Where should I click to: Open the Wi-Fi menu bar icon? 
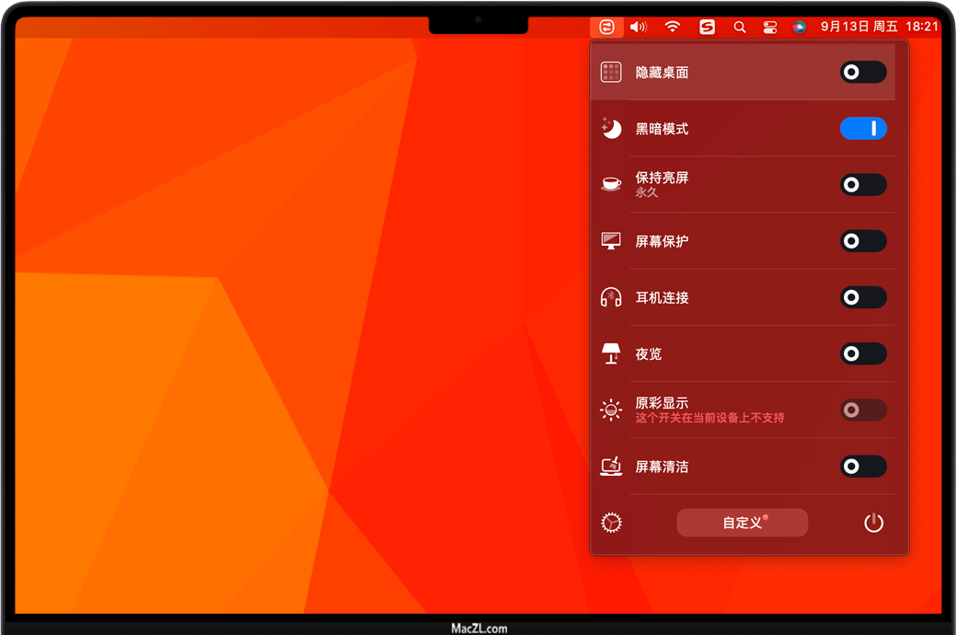tap(673, 27)
